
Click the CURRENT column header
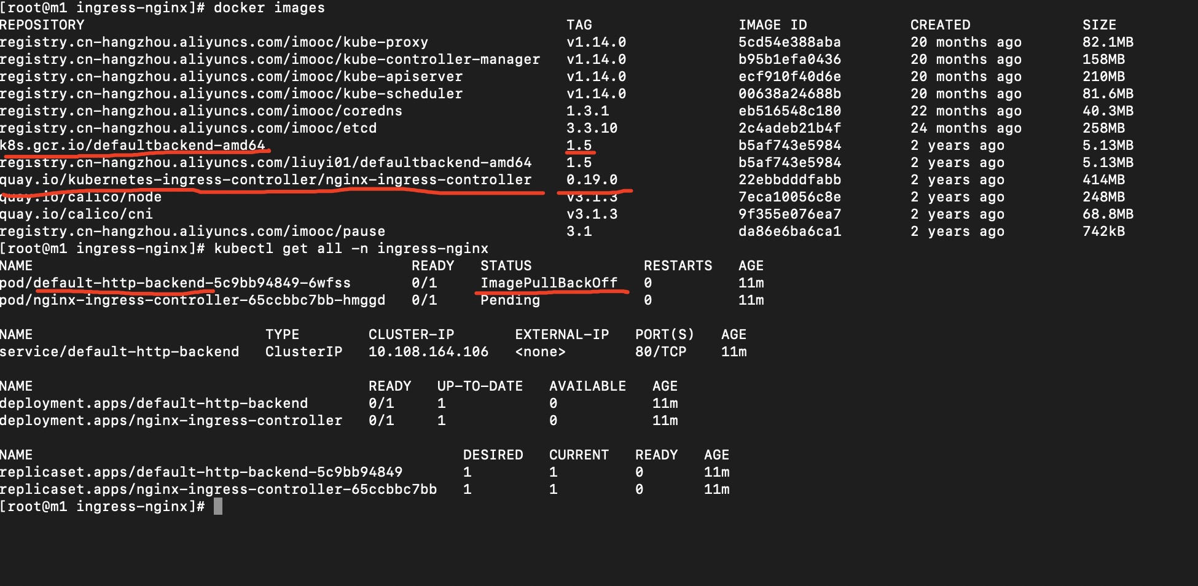(x=579, y=455)
